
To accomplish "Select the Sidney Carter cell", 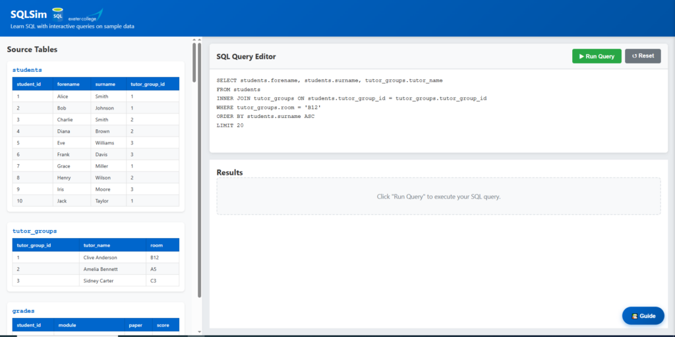I will point(112,281).
